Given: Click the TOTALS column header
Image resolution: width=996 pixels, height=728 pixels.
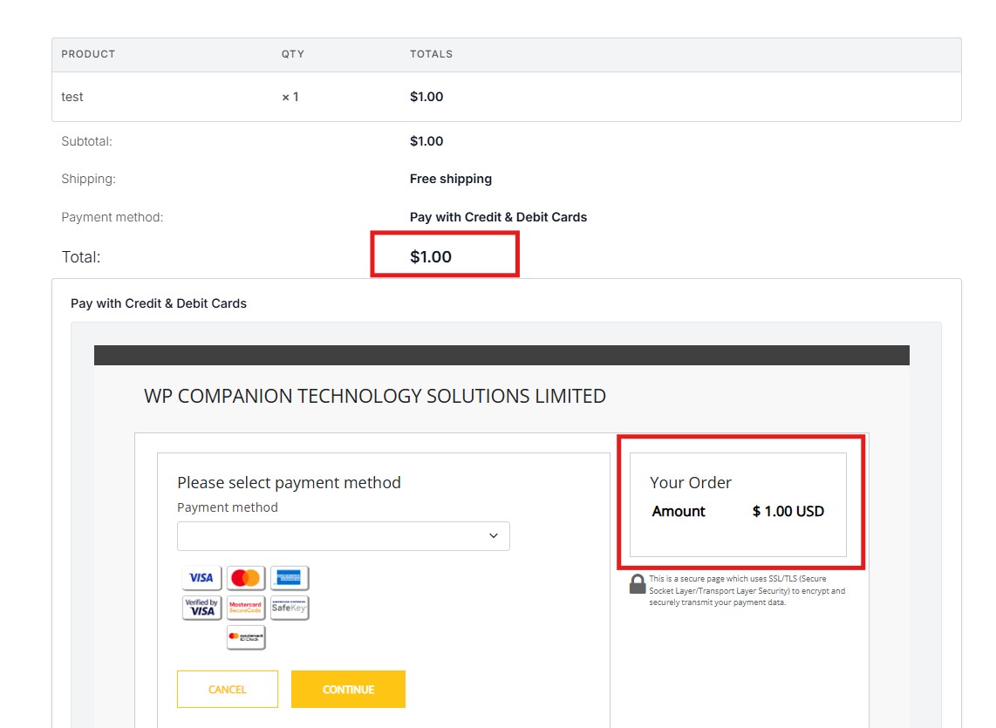Looking at the screenshot, I should (x=431, y=54).
